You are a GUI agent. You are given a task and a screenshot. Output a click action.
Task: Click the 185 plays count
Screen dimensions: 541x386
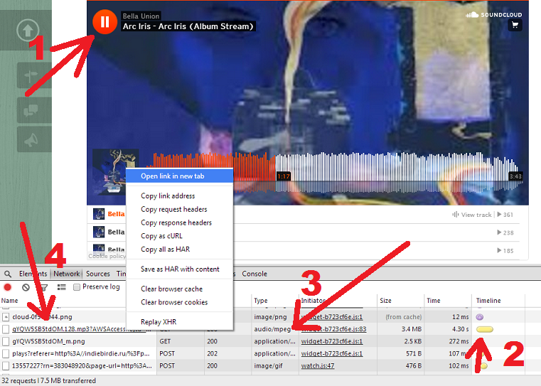tap(505, 250)
